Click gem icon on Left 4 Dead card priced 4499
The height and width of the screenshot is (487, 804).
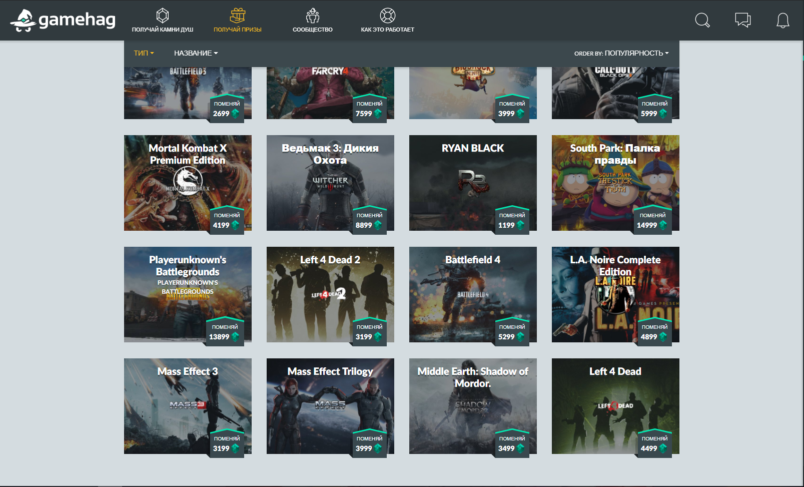tap(663, 448)
